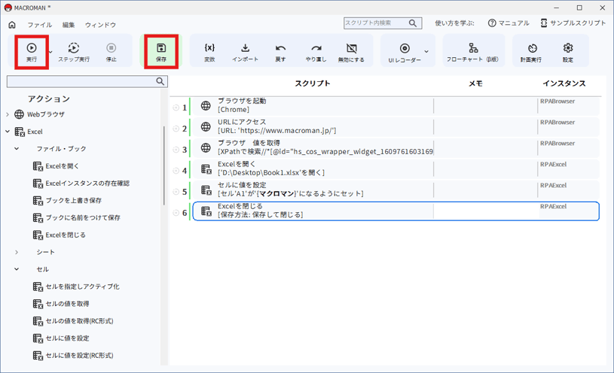This screenshot has width=614, height=373.
Task: Select the セルに値を設定 action in tree
Action: click(61, 338)
